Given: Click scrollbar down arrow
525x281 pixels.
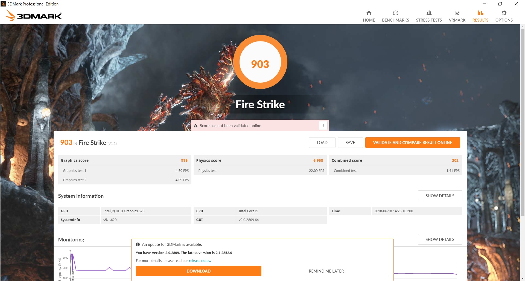Looking at the screenshot, I should point(523,279).
